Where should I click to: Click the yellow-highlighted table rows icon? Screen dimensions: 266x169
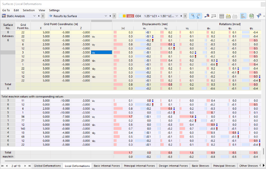click(228, 16)
